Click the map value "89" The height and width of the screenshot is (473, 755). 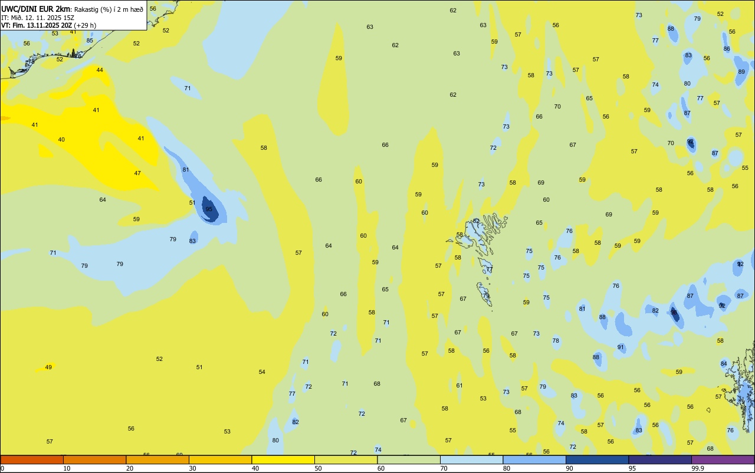click(x=741, y=72)
